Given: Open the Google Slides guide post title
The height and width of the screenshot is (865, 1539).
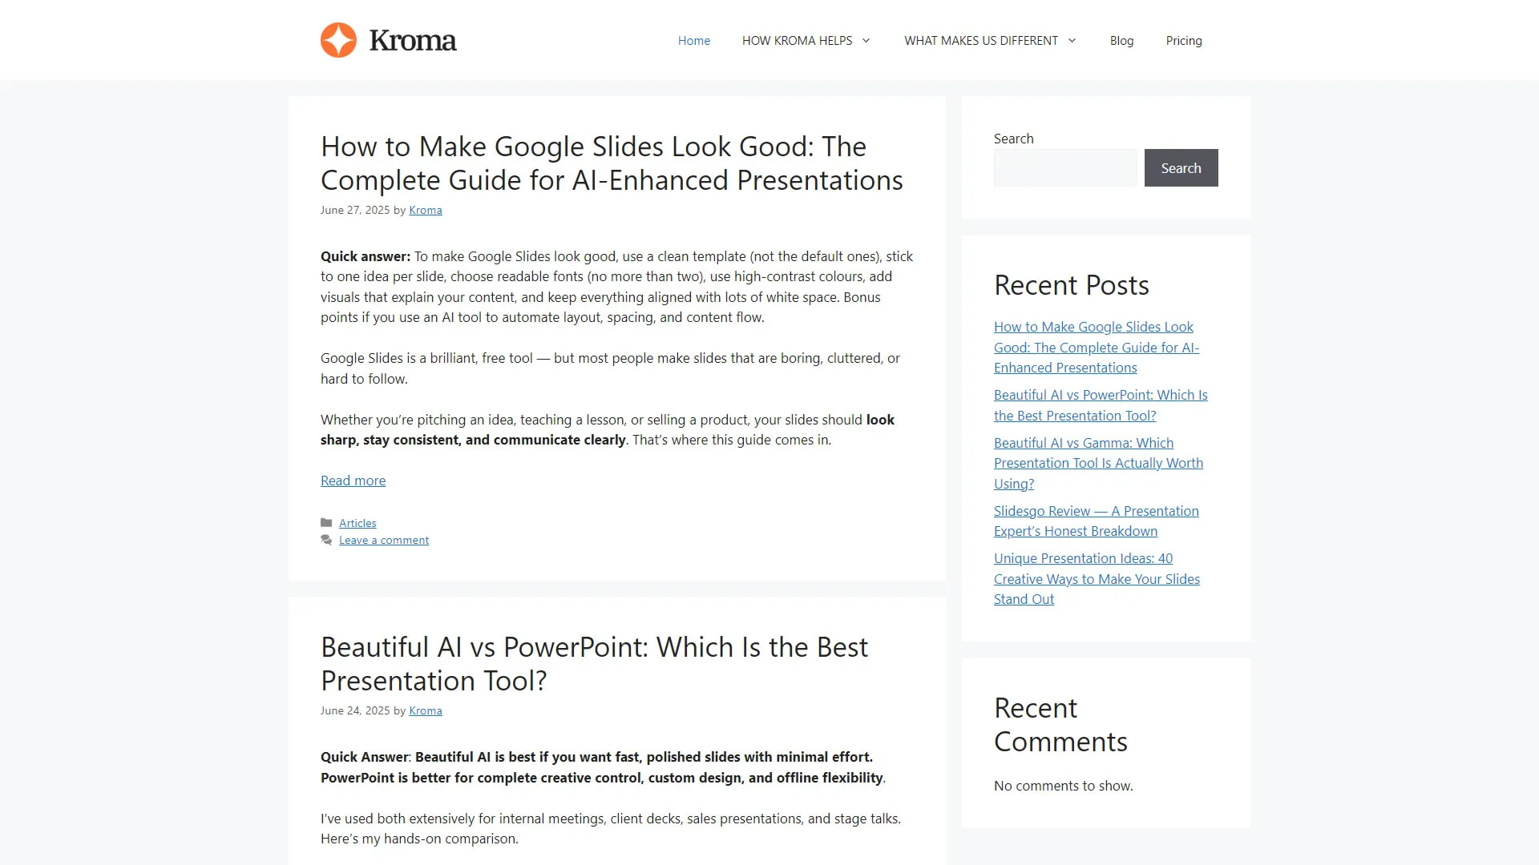Looking at the screenshot, I should coord(612,163).
